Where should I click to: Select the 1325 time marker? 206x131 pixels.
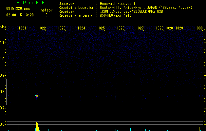(101, 28)
